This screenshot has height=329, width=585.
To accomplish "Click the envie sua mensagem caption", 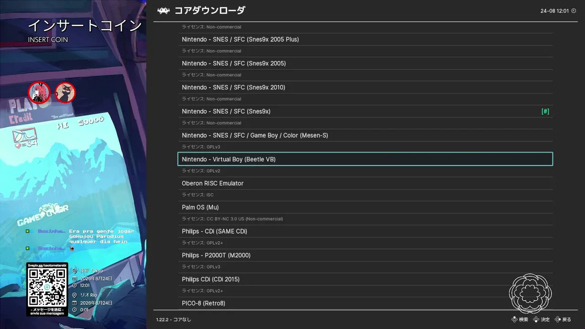I will click(47, 313).
